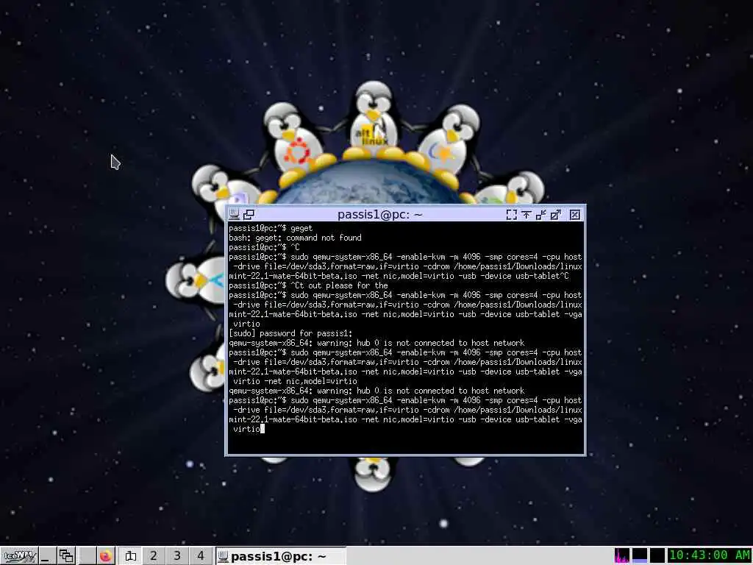Launch Firefox from the taskbar
The image size is (753, 565).
point(106,556)
